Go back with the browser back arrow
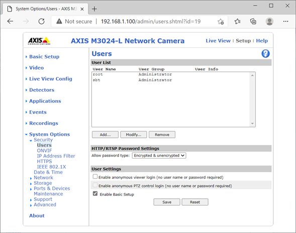 pos(10,21)
